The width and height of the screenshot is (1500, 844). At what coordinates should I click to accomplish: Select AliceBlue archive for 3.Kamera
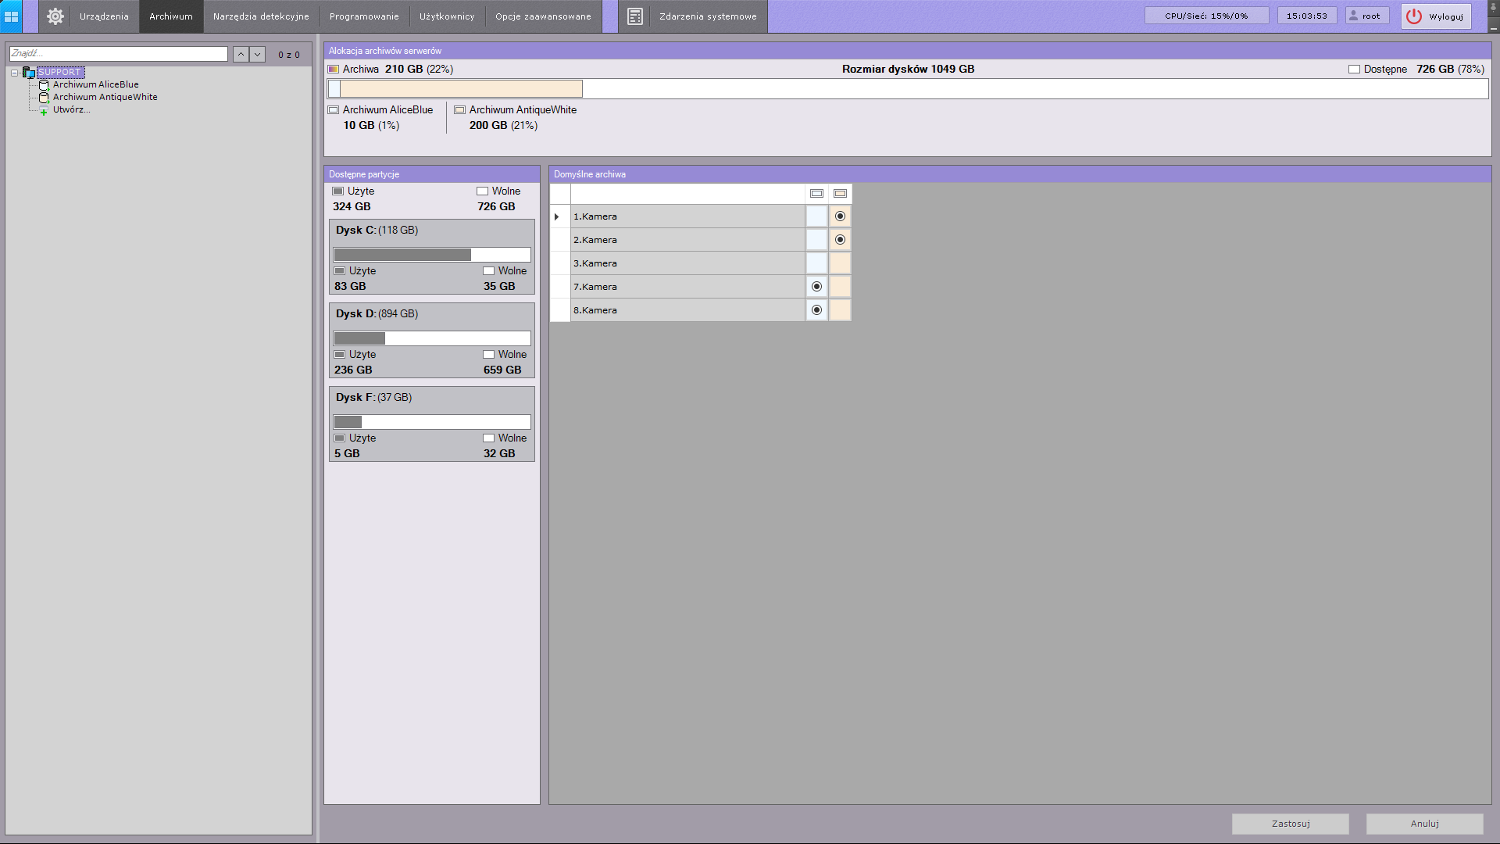point(816,263)
